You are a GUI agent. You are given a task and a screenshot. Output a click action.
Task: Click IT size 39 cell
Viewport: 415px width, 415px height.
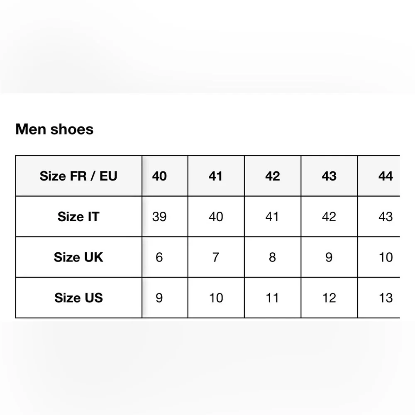click(x=165, y=217)
